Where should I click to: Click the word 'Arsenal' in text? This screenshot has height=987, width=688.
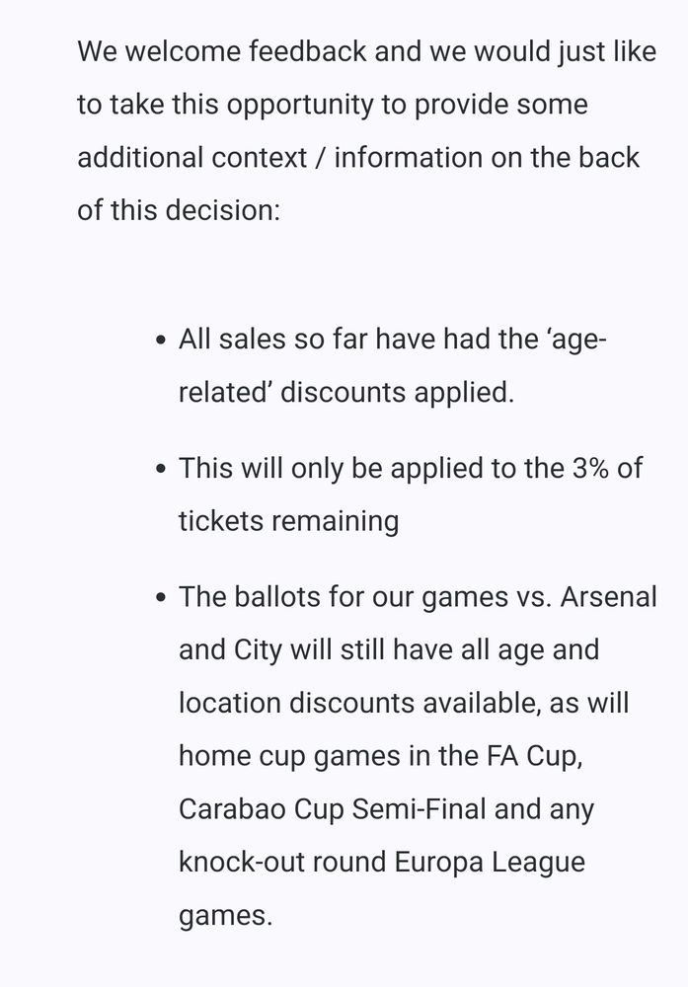point(608,597)
